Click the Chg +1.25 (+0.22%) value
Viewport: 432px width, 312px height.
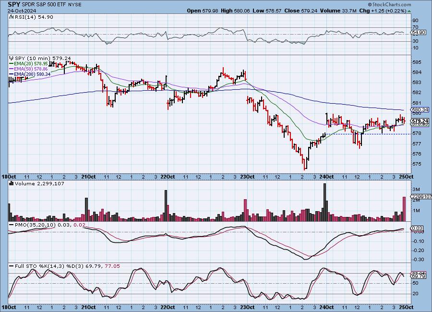tap(383, 11)
